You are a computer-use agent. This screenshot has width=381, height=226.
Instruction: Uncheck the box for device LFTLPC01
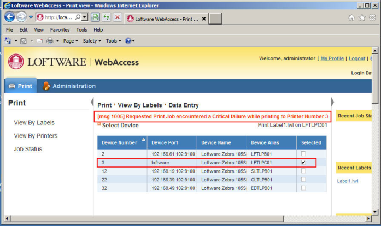pyautogui.click(x=303, y=162)
